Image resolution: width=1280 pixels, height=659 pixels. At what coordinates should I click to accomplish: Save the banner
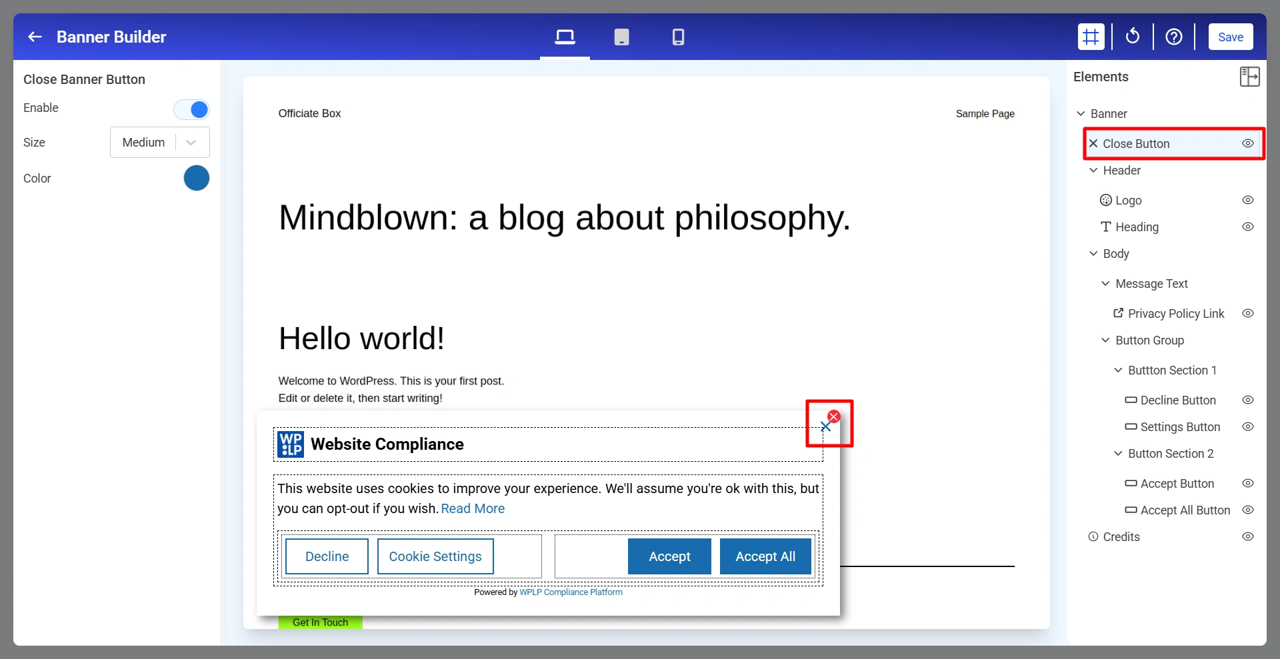1230,37
